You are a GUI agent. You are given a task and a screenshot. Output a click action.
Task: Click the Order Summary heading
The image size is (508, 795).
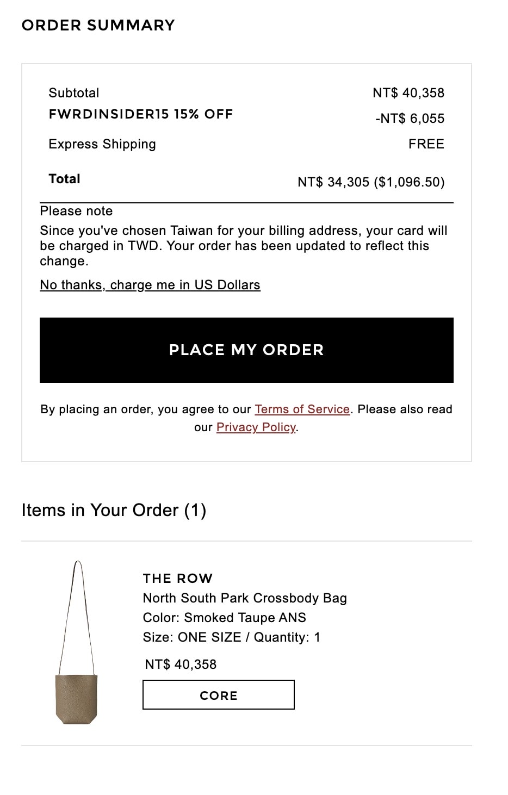click(98, 26)
